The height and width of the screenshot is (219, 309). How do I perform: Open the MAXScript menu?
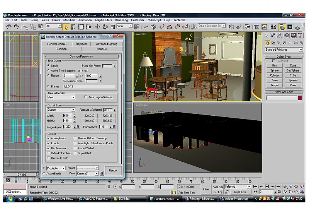coord(154,20)
